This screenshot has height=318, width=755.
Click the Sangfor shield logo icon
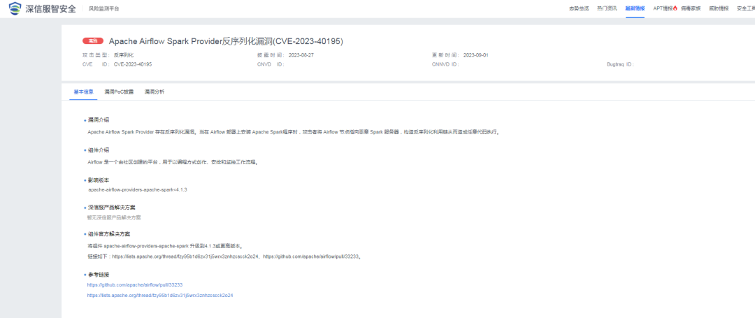15,8
